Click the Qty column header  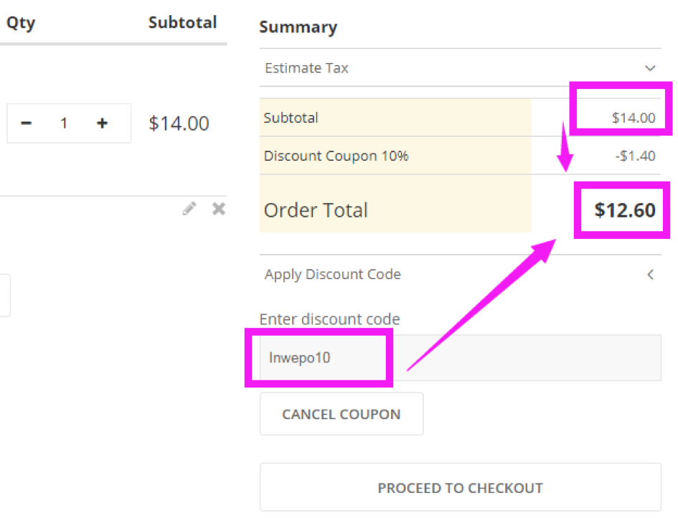pyautogui.click(x=21, y=23)
